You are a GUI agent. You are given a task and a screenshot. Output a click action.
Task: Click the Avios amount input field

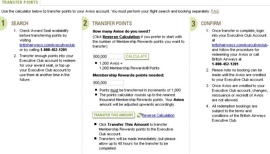tap(108, 56)
